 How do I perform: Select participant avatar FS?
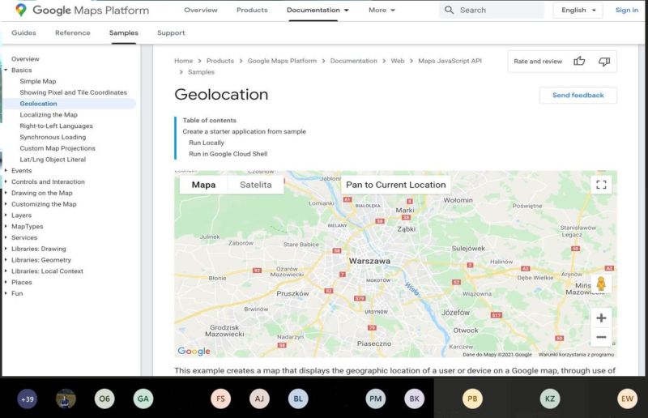point(220,399)
